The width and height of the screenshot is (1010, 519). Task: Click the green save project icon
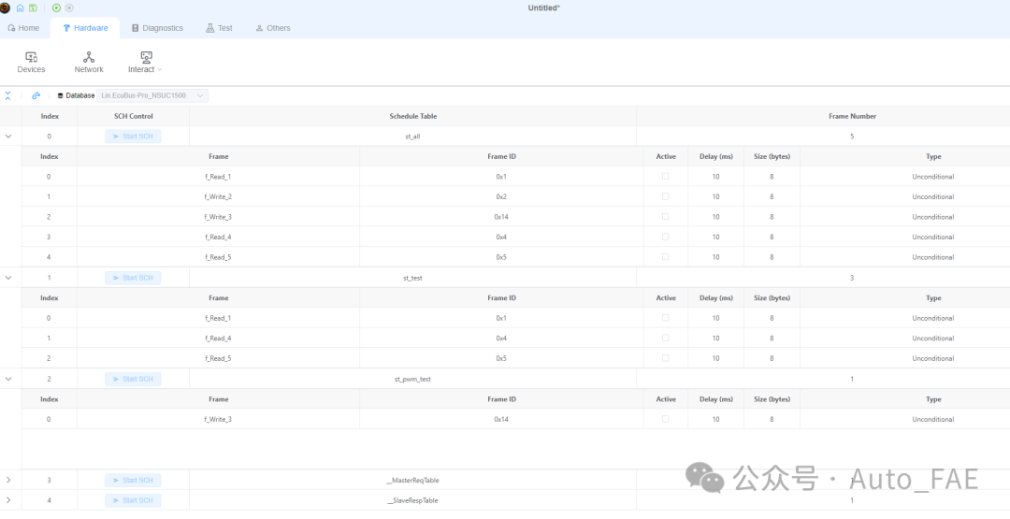pyautogui.click(x=33, y=7)
